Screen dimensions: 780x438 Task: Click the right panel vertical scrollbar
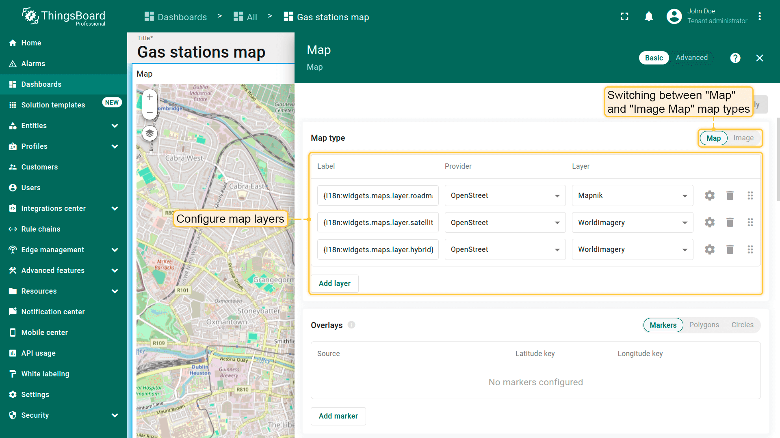pos(778,159)
